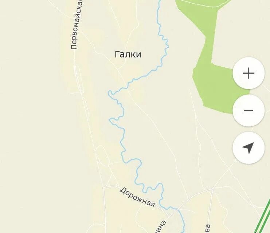Click where the river meets the road past Дорожная
Screen dimensions: 270x233
pyautogui.click(x=177, y=209)
